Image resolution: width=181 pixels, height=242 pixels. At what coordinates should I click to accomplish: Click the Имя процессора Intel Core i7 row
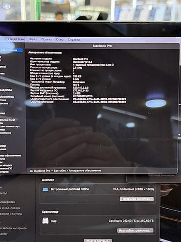tap(72, 65)
